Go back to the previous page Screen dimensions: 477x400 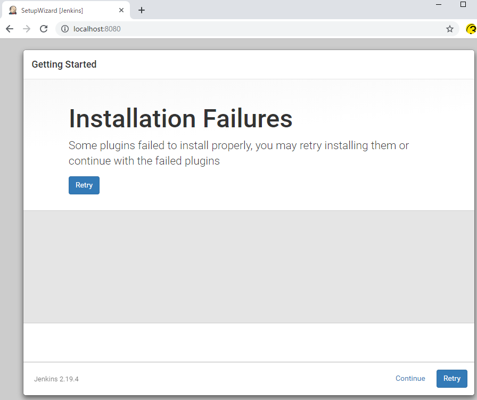coord(10,29)
